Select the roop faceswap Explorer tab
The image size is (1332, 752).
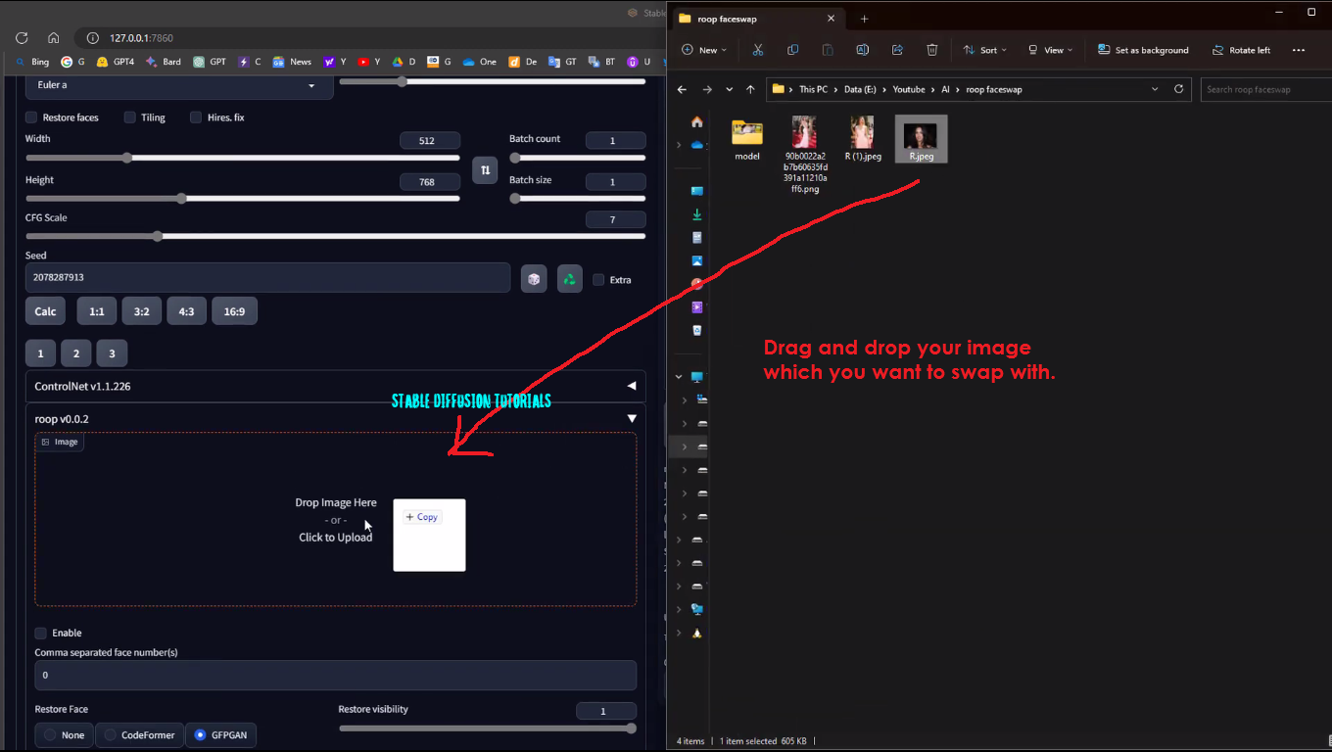tap(756, 19)
